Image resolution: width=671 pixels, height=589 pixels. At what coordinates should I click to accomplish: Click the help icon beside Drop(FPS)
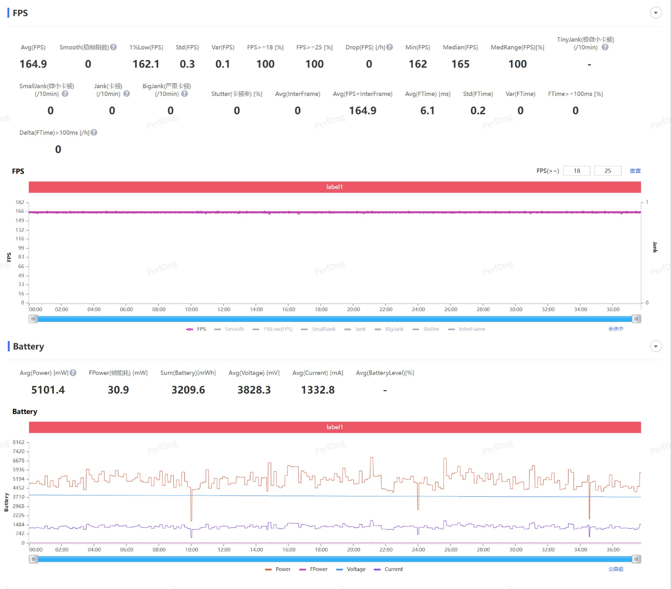(390, 47)
